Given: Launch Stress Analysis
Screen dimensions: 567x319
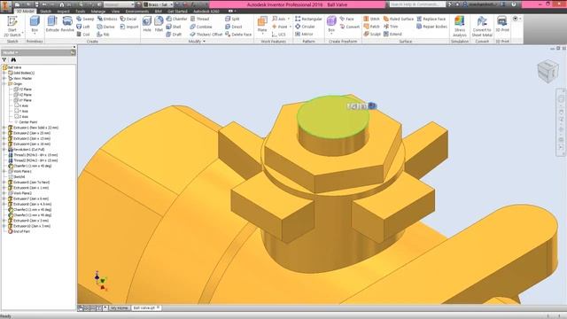Looking at the screenshot, I should point(460,27).
